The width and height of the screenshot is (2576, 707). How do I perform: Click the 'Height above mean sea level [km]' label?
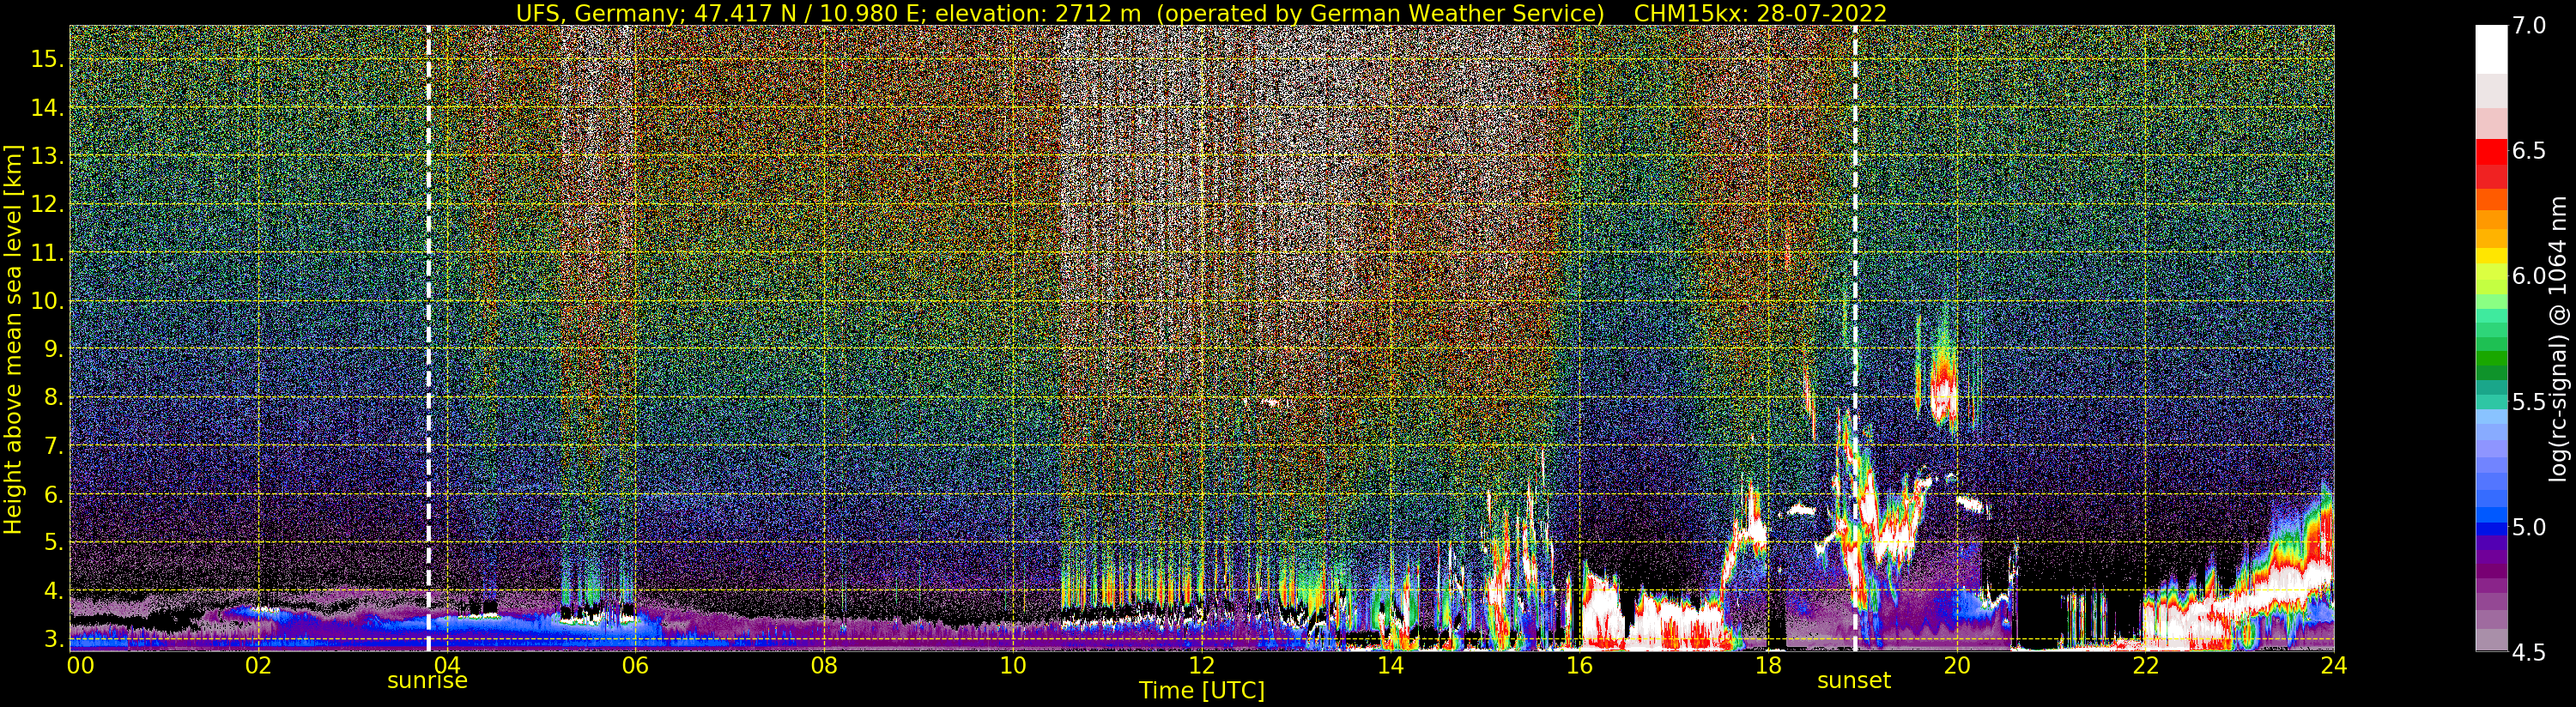click(x=13, y=339)
